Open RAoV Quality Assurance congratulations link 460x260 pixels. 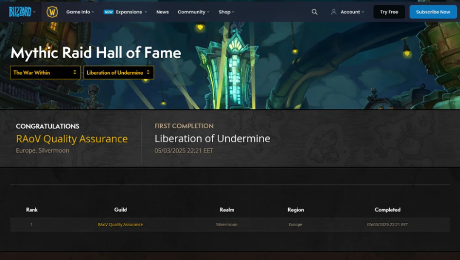tap(72, 139)
